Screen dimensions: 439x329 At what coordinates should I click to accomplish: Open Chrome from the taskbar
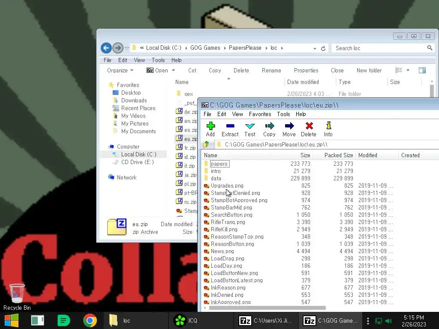(90, 320)
